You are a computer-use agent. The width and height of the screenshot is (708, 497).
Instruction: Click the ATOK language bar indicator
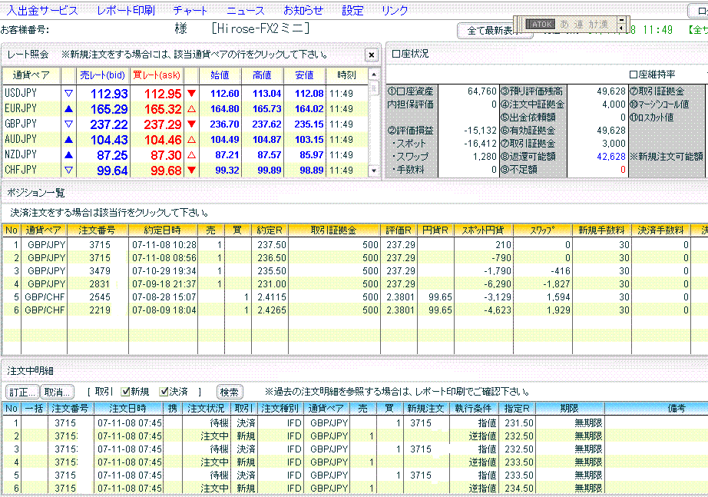point(541,25)
